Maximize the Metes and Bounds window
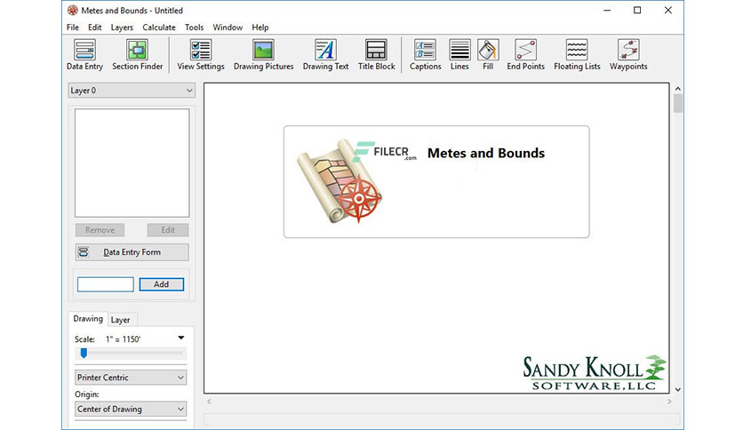The width and height of the screenshot is (743, 430). [637, 11]
